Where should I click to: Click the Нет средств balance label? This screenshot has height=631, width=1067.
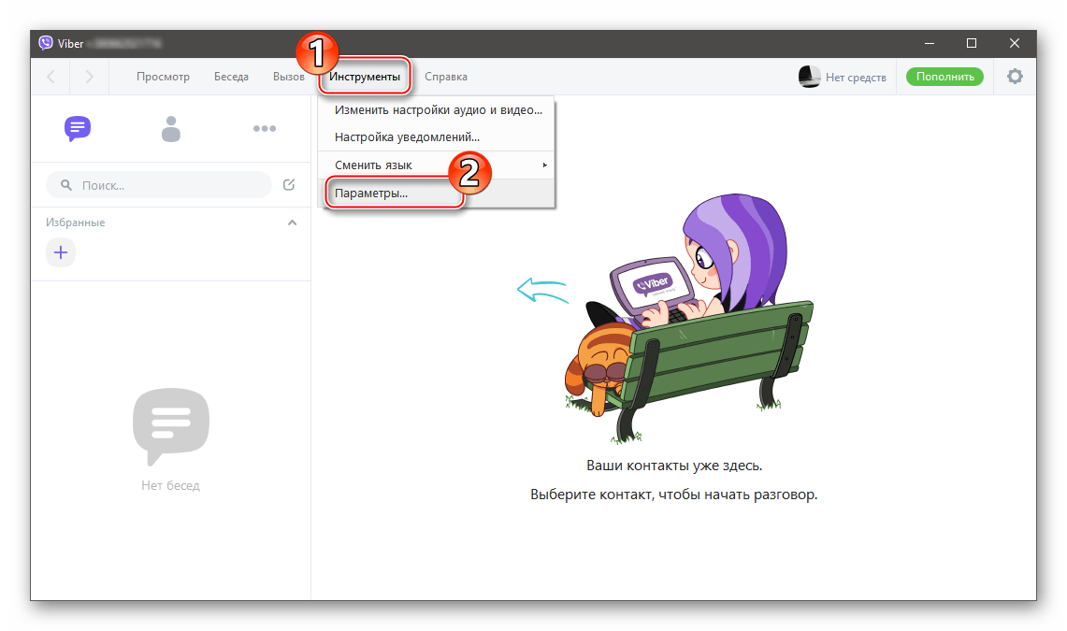point(856,78)
